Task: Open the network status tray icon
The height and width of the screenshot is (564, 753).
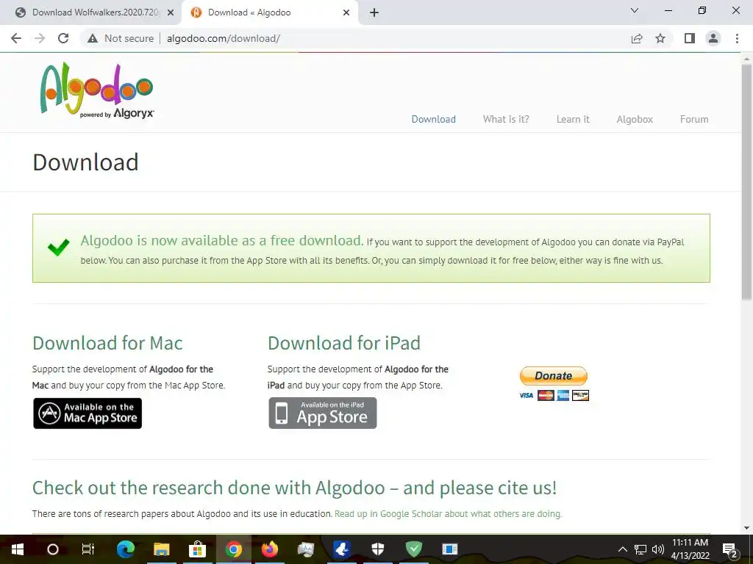Action: [x=640, y=549]
